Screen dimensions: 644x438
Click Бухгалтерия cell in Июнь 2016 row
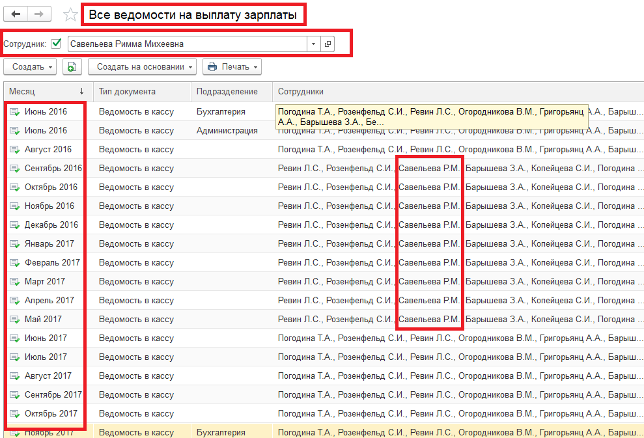coord(232,112)
